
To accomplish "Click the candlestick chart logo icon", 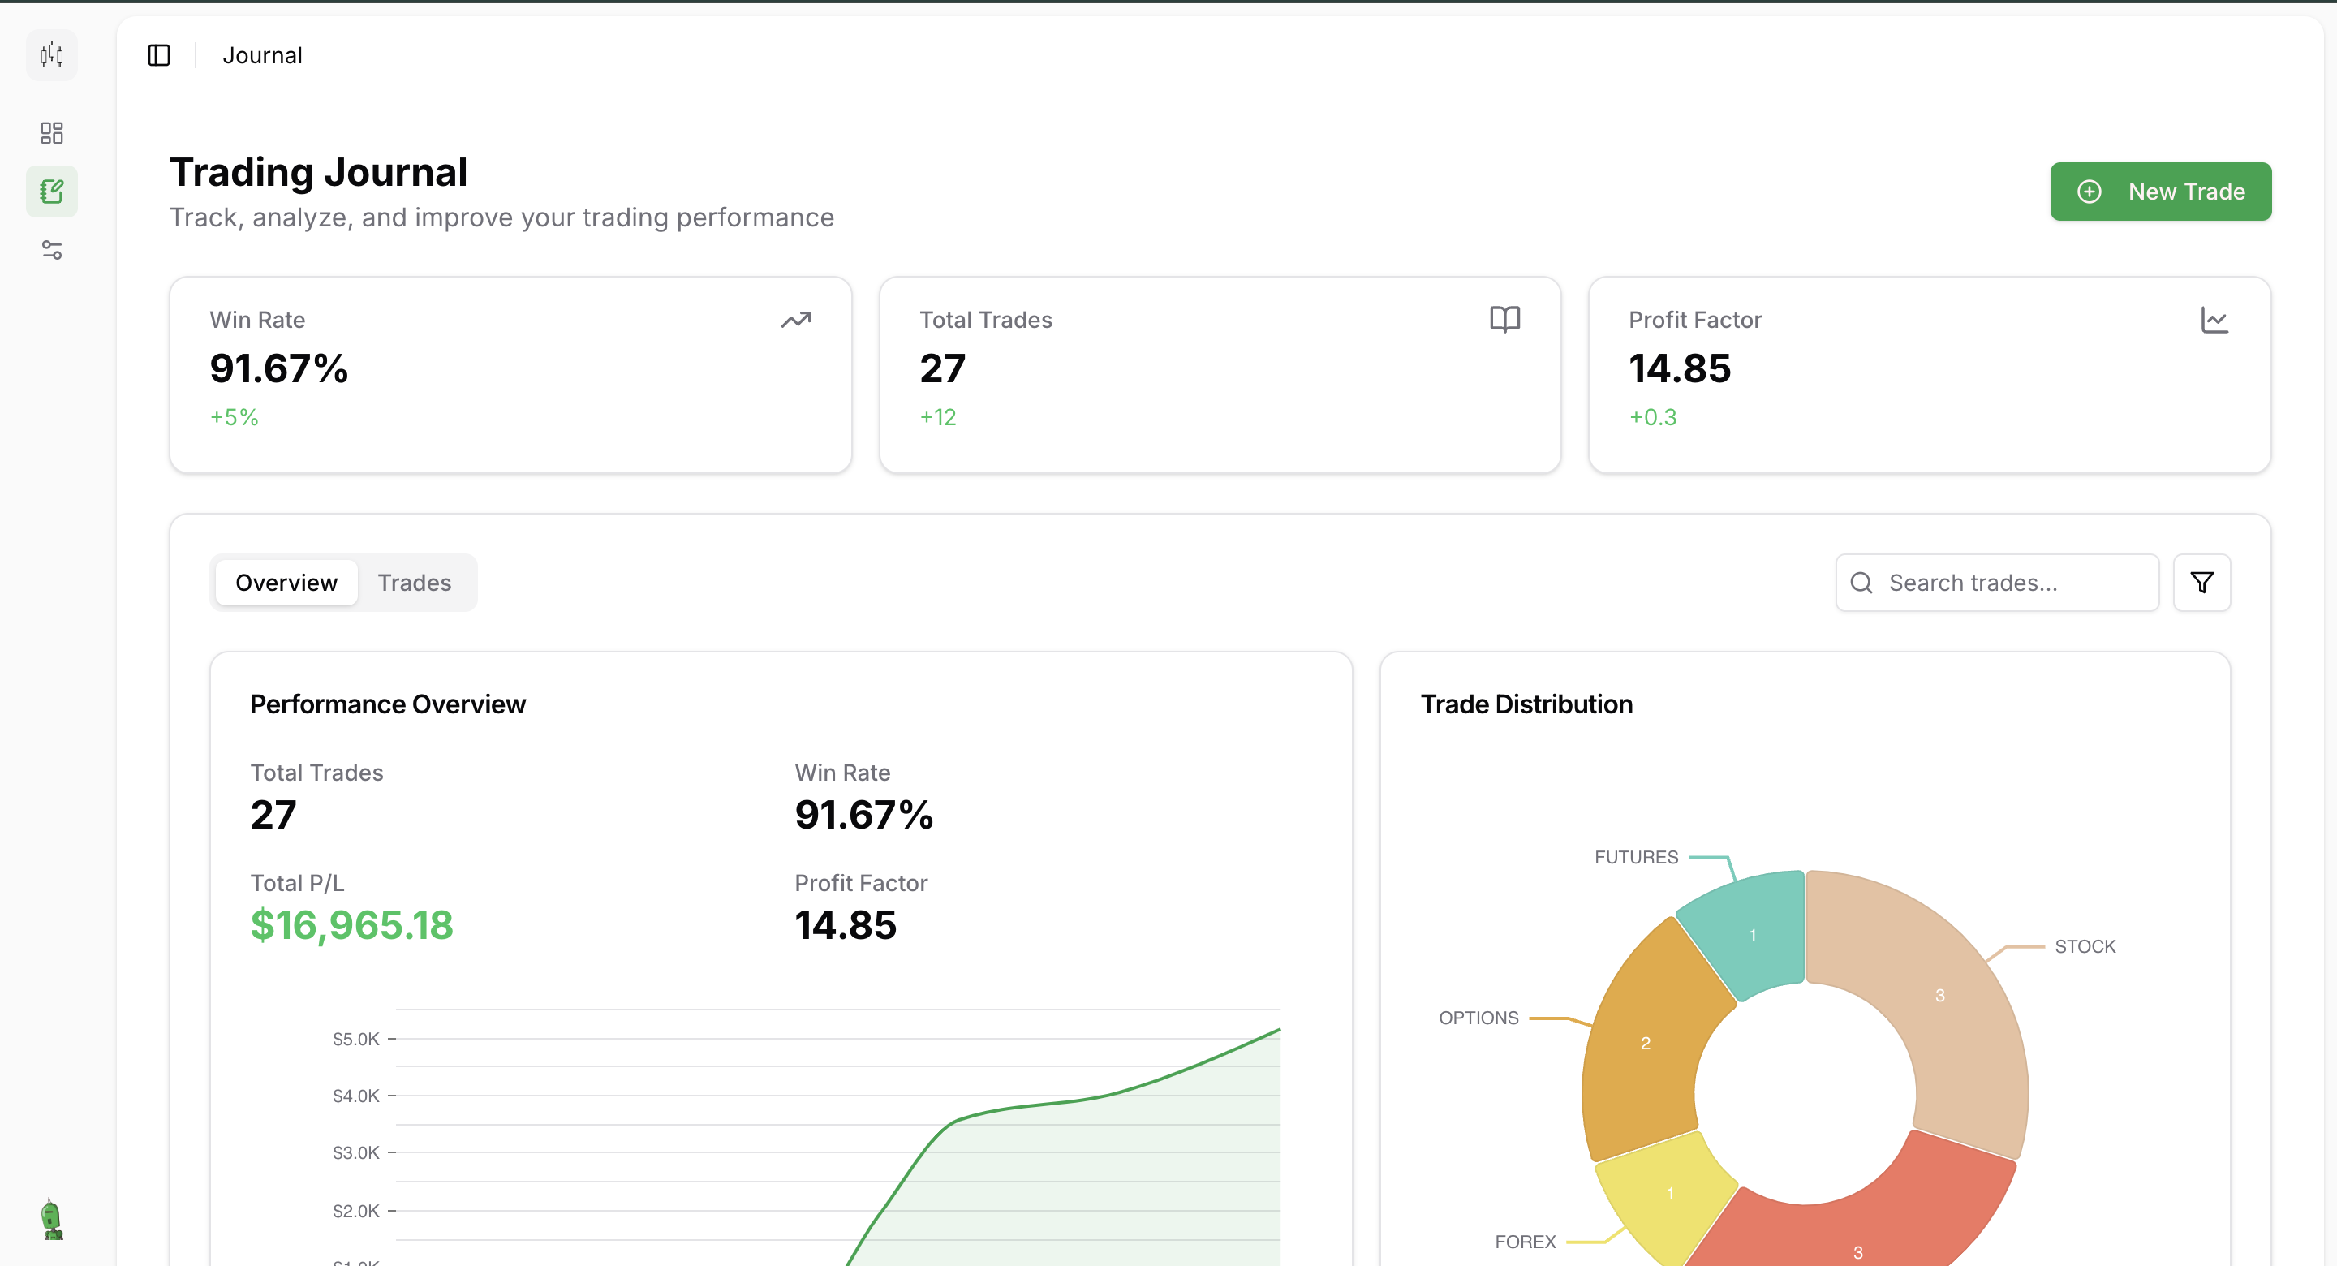I will tap(52, 55).
